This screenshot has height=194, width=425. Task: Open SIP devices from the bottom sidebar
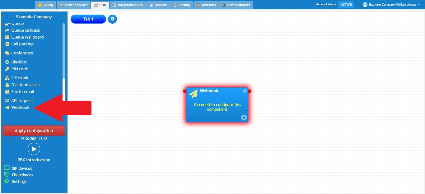(x=21, y=168)
